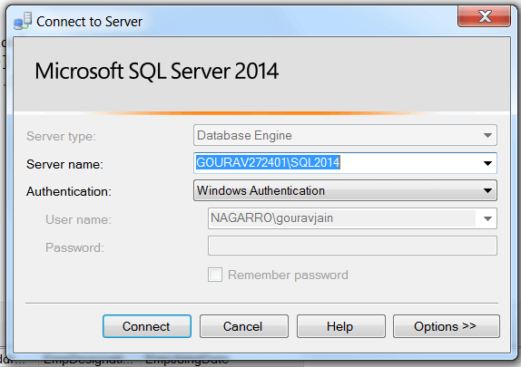Click the User name label
521x367 pixels.
78,219
